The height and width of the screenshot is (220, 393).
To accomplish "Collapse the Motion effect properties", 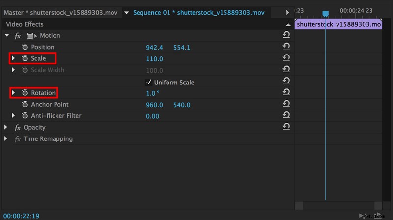I will tap(6, 36).
